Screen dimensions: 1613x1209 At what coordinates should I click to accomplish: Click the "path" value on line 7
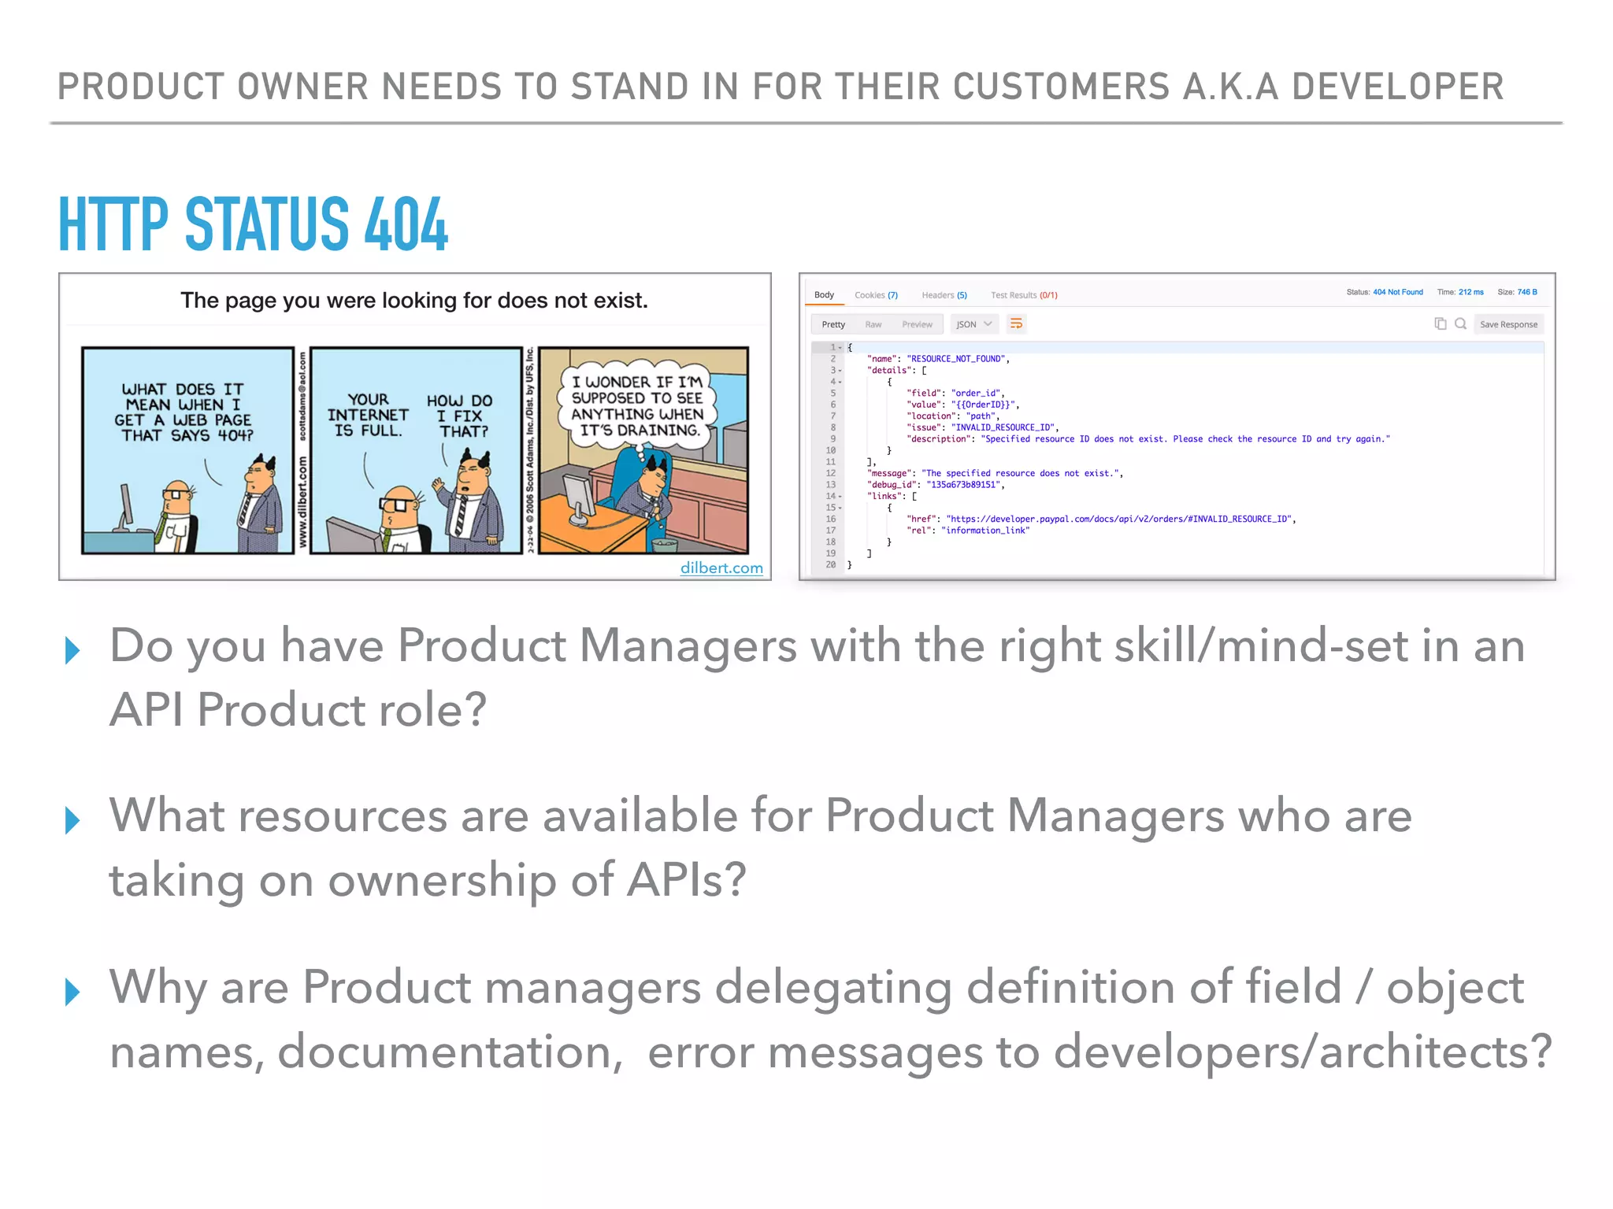(x=981, y=416)
